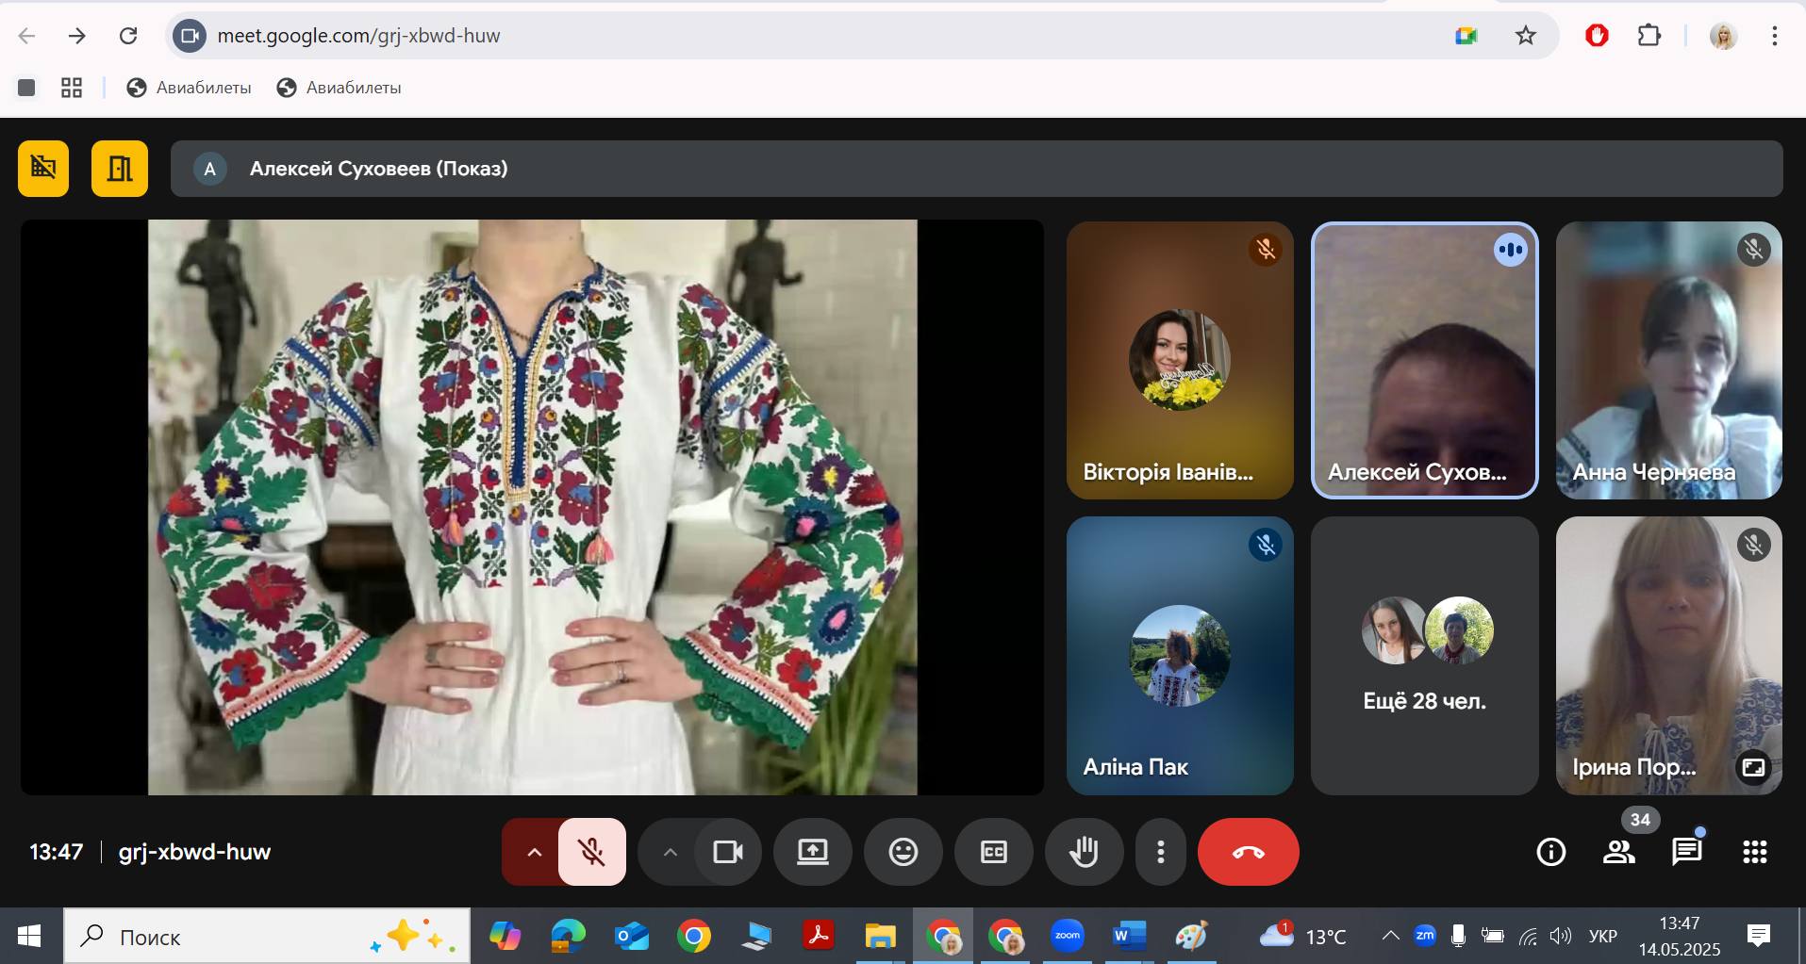Screen dimensions: 1806x964
Task: Click the address bar URL
Action: coord(358,36)
